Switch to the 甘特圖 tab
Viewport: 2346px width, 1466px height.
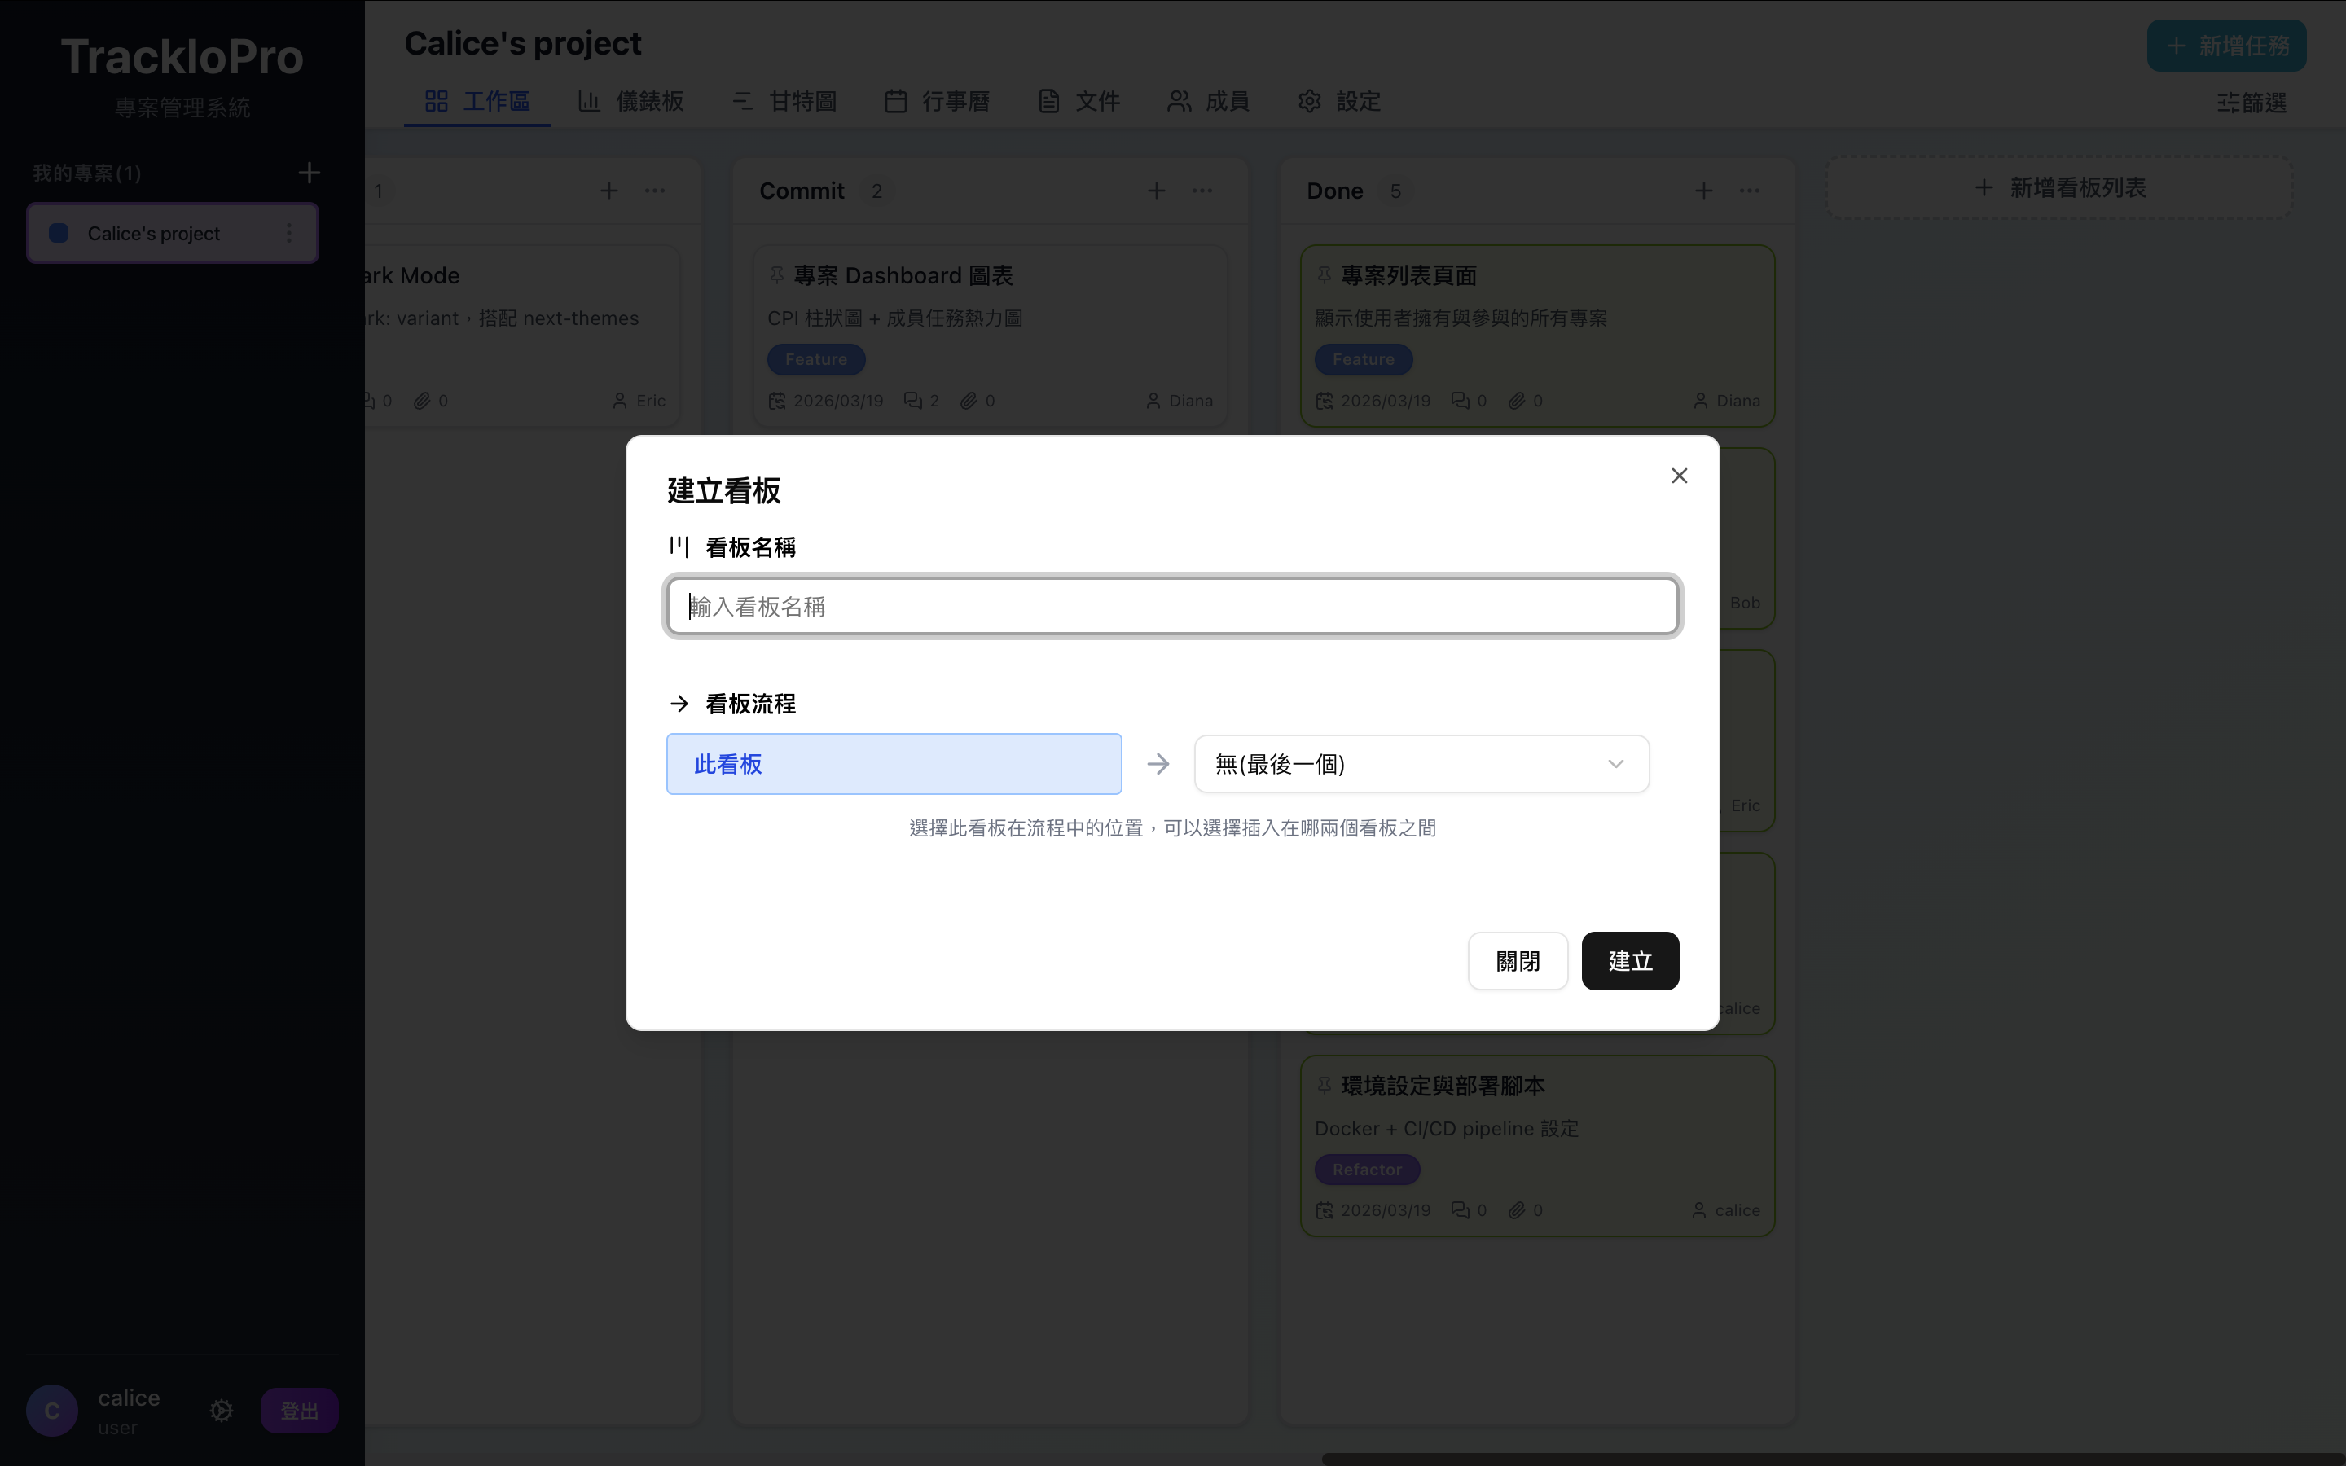[x=784, y=101]
